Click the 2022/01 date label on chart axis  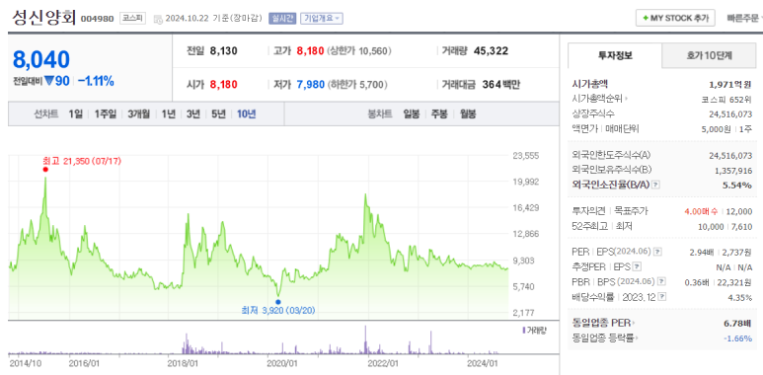(383, 363)
